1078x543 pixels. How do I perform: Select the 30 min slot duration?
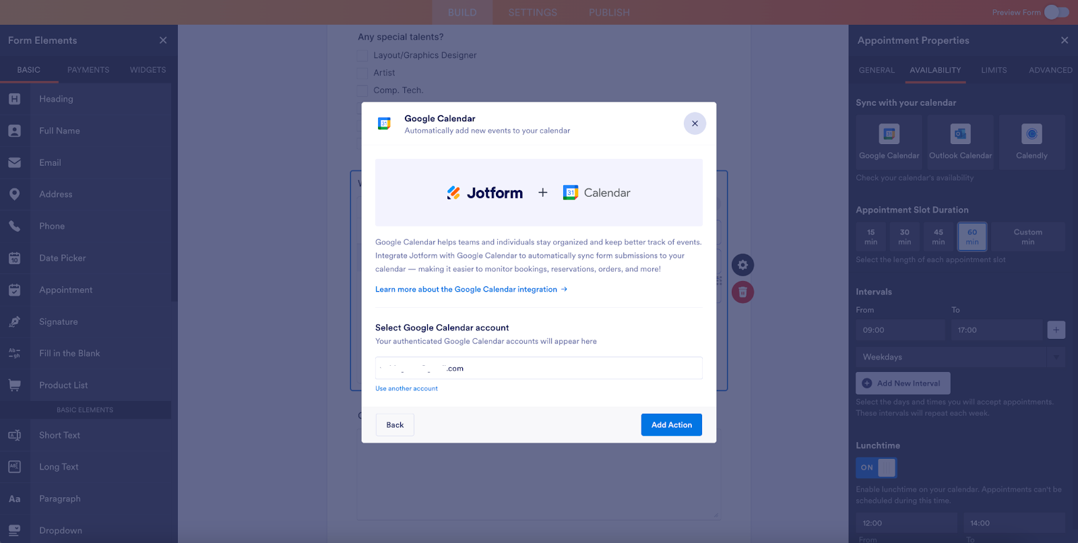(x=905, y=236)
